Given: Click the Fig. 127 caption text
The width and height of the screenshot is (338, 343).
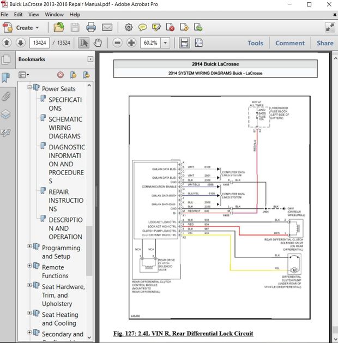Looking at the screenshot, I should (x=183, y=333).
